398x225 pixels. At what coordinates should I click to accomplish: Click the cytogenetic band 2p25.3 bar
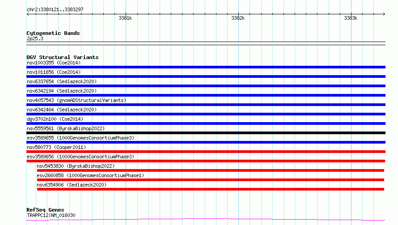pos(206,43)
